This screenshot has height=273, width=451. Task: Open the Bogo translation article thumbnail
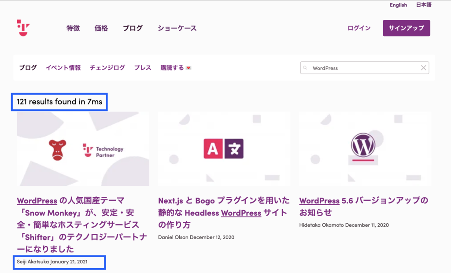[x=224, y=149]
